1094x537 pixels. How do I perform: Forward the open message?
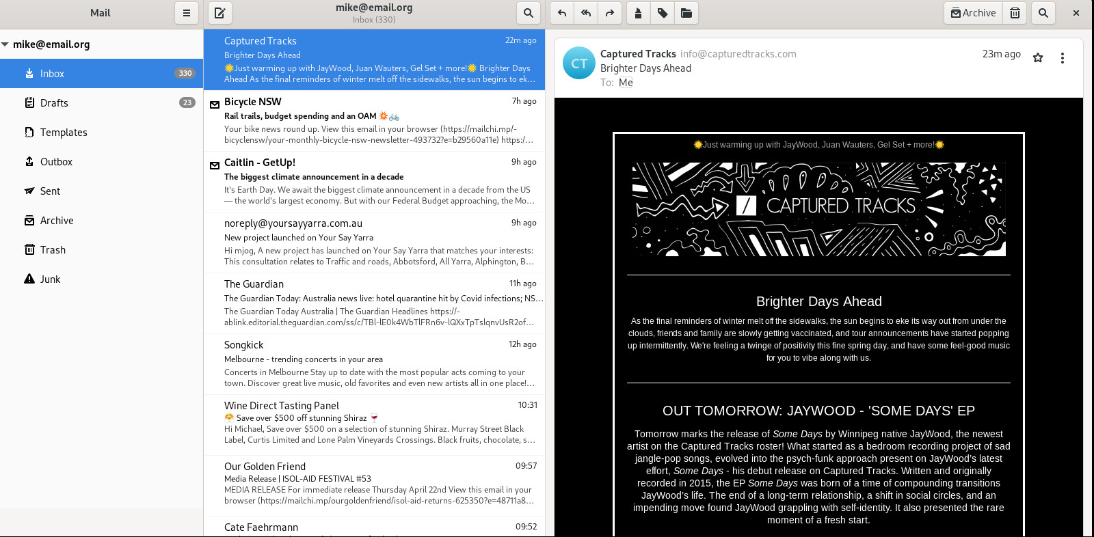tap(610, 13)
